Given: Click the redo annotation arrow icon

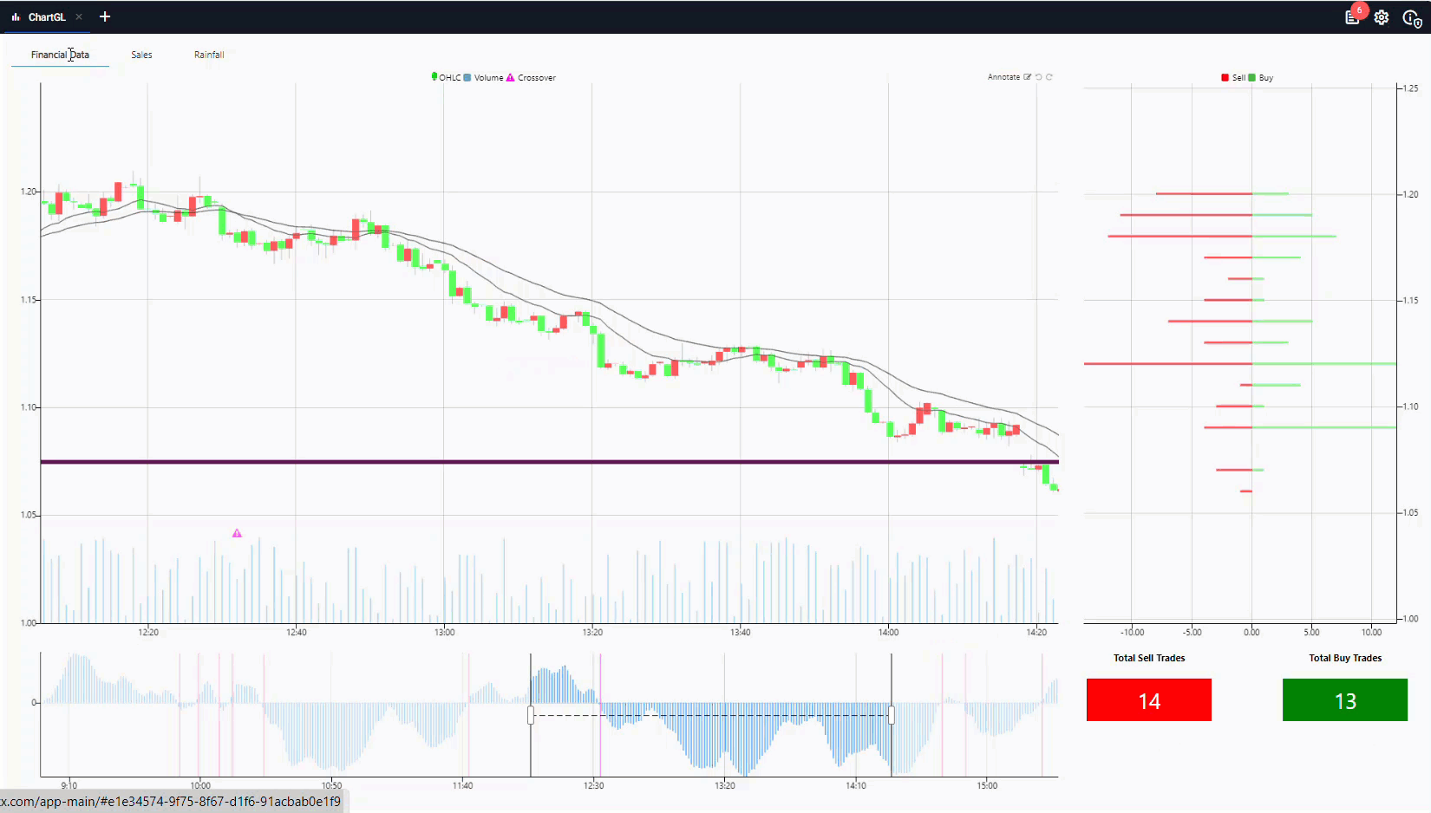Looking at the screenshot, I should [x=1049, y=77].
